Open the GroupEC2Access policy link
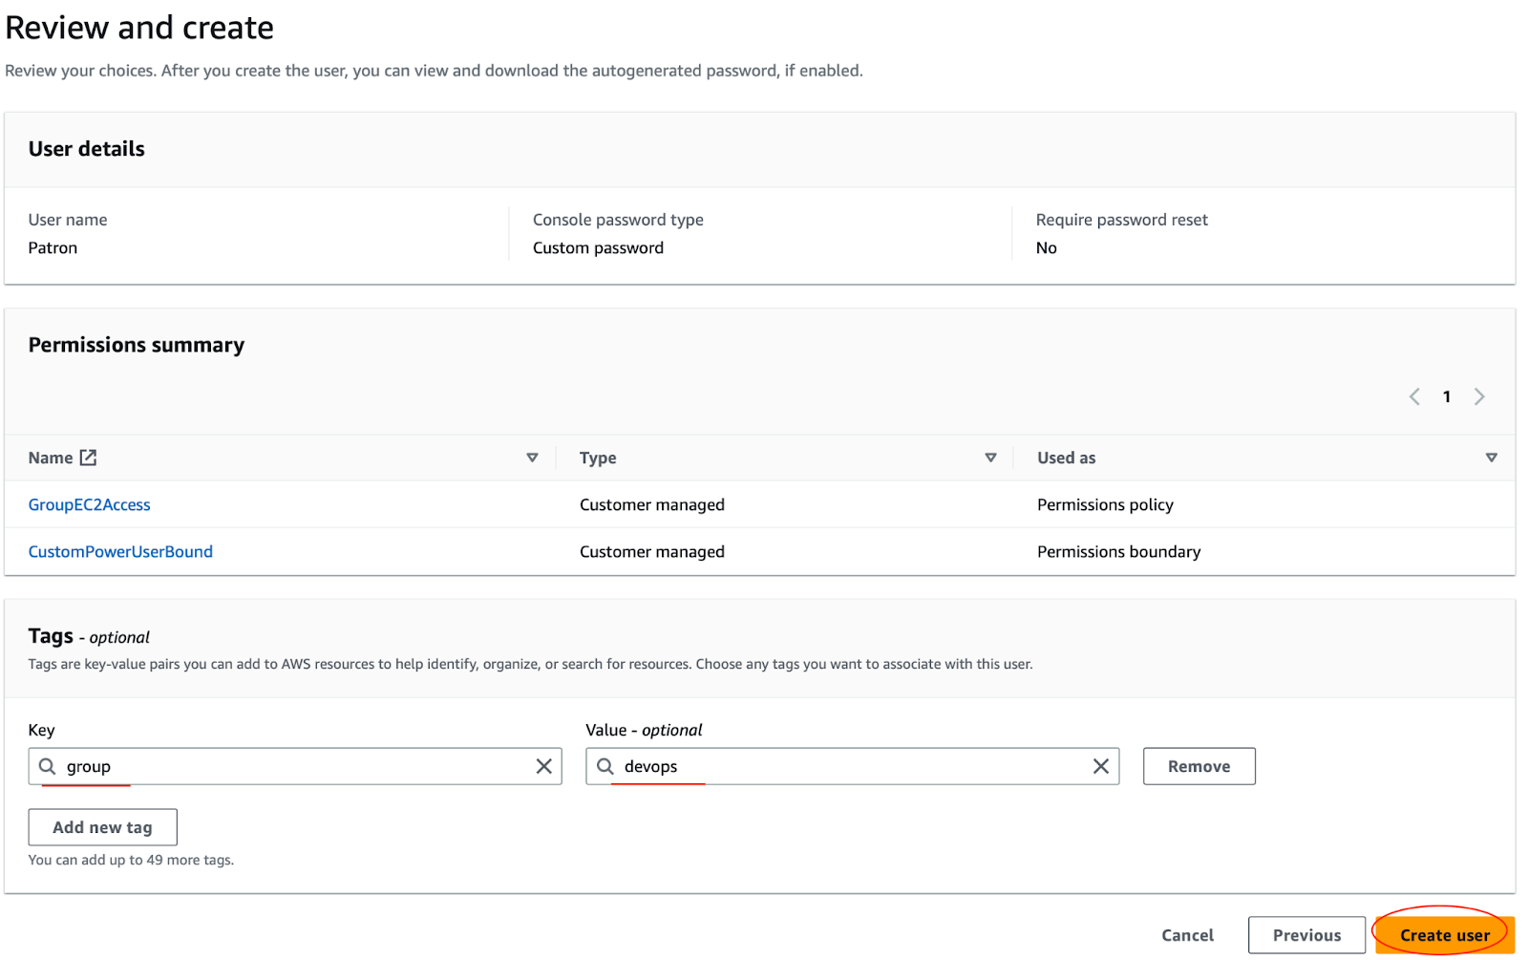This screenshot has width=1528, height=960. [x=89, y=504]
